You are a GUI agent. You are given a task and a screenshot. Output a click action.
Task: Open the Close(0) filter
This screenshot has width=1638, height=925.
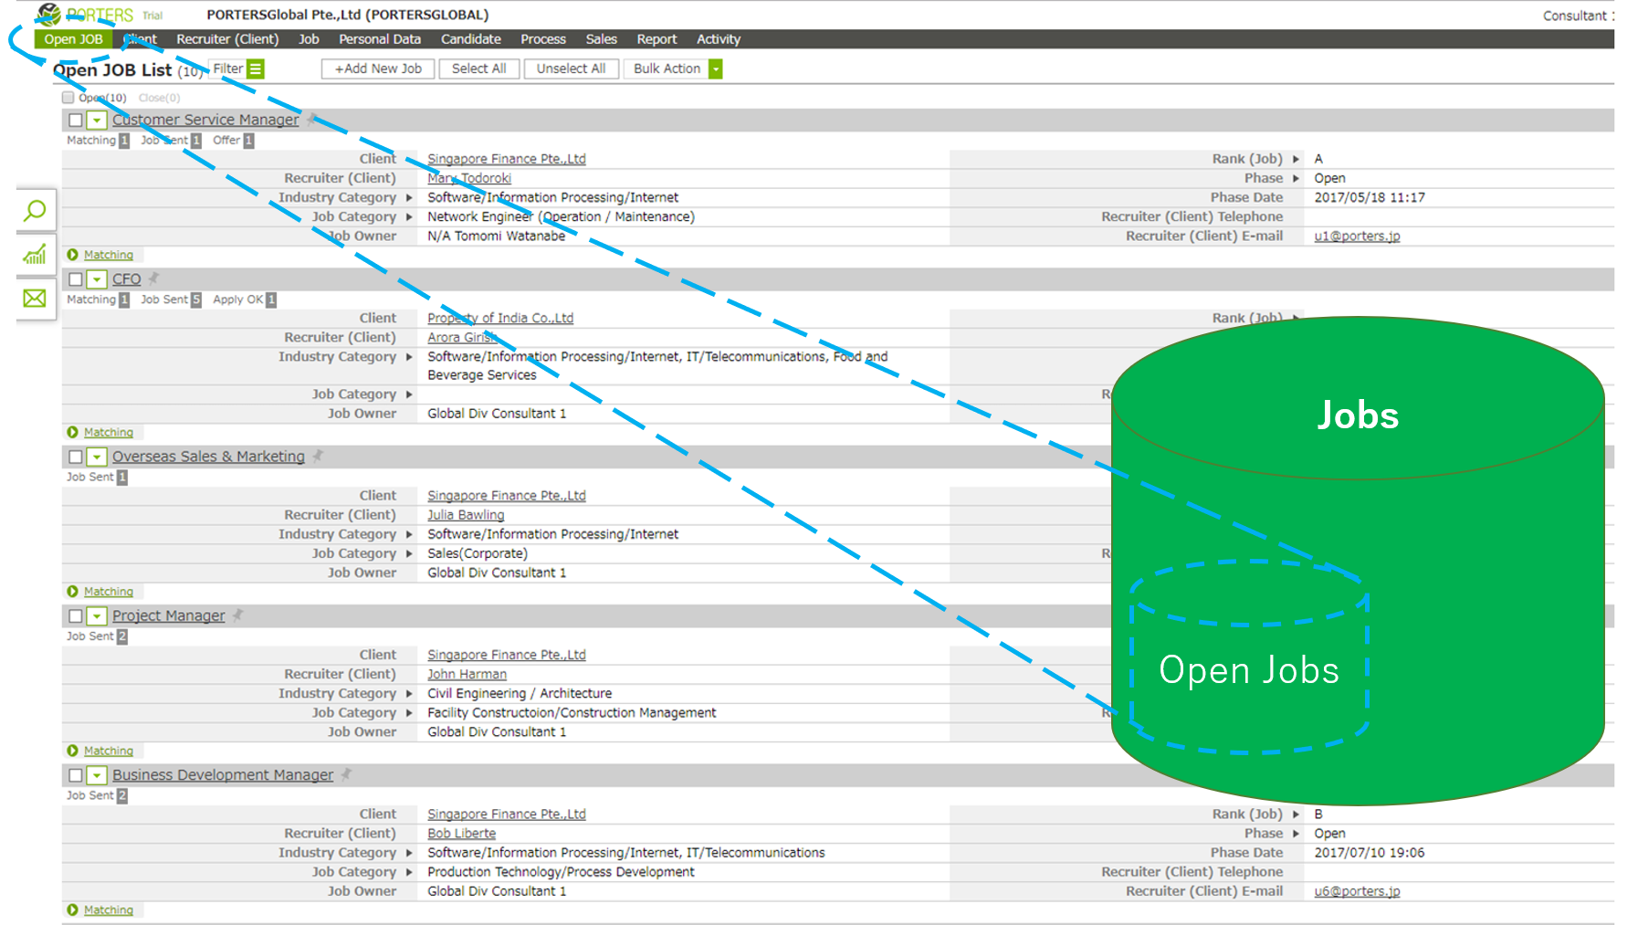coord(159,98)
